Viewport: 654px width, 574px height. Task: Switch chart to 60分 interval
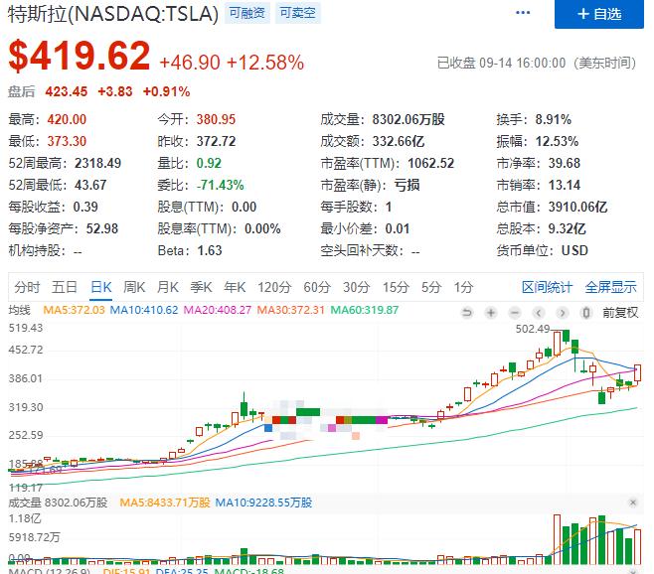coord(317,287)
